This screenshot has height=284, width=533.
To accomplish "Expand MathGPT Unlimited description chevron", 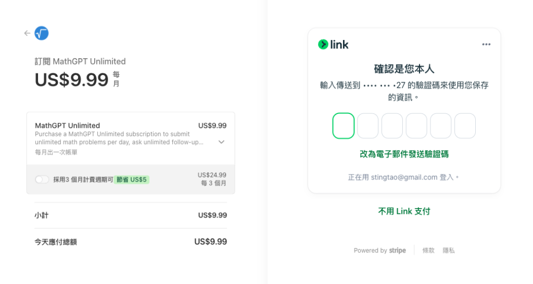I will coord(221,142).
